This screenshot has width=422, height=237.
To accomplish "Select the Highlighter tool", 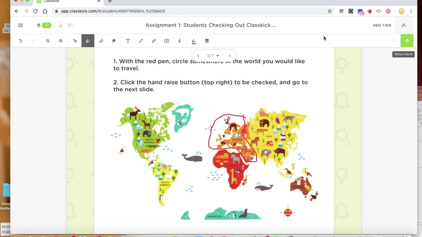I will 101,41.
